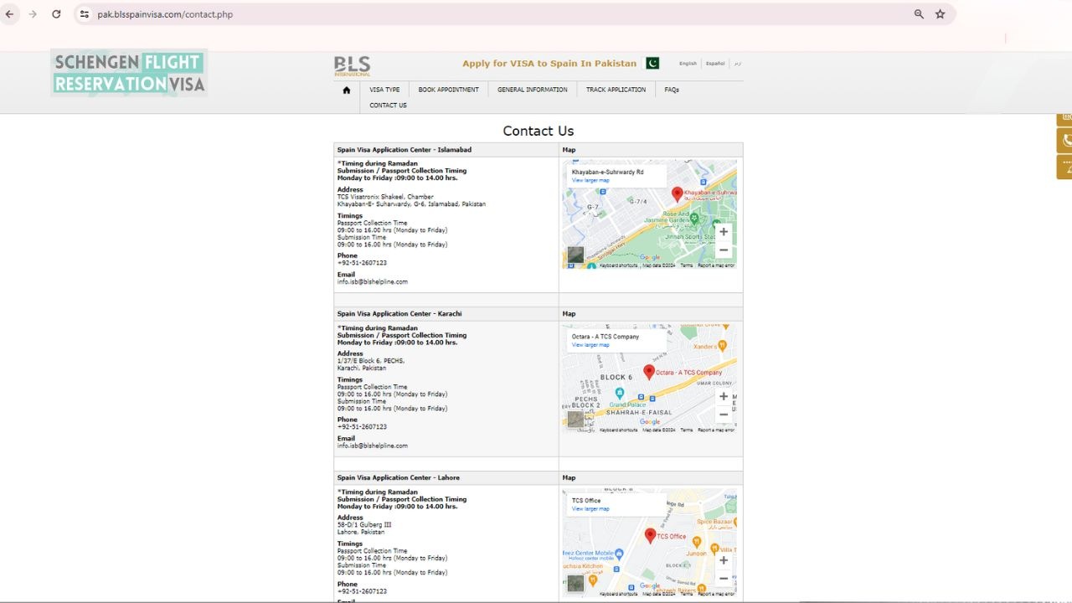Zoom out on the Islamabad map
This screenshot has height=603, width=1072.
click(724, 250)
